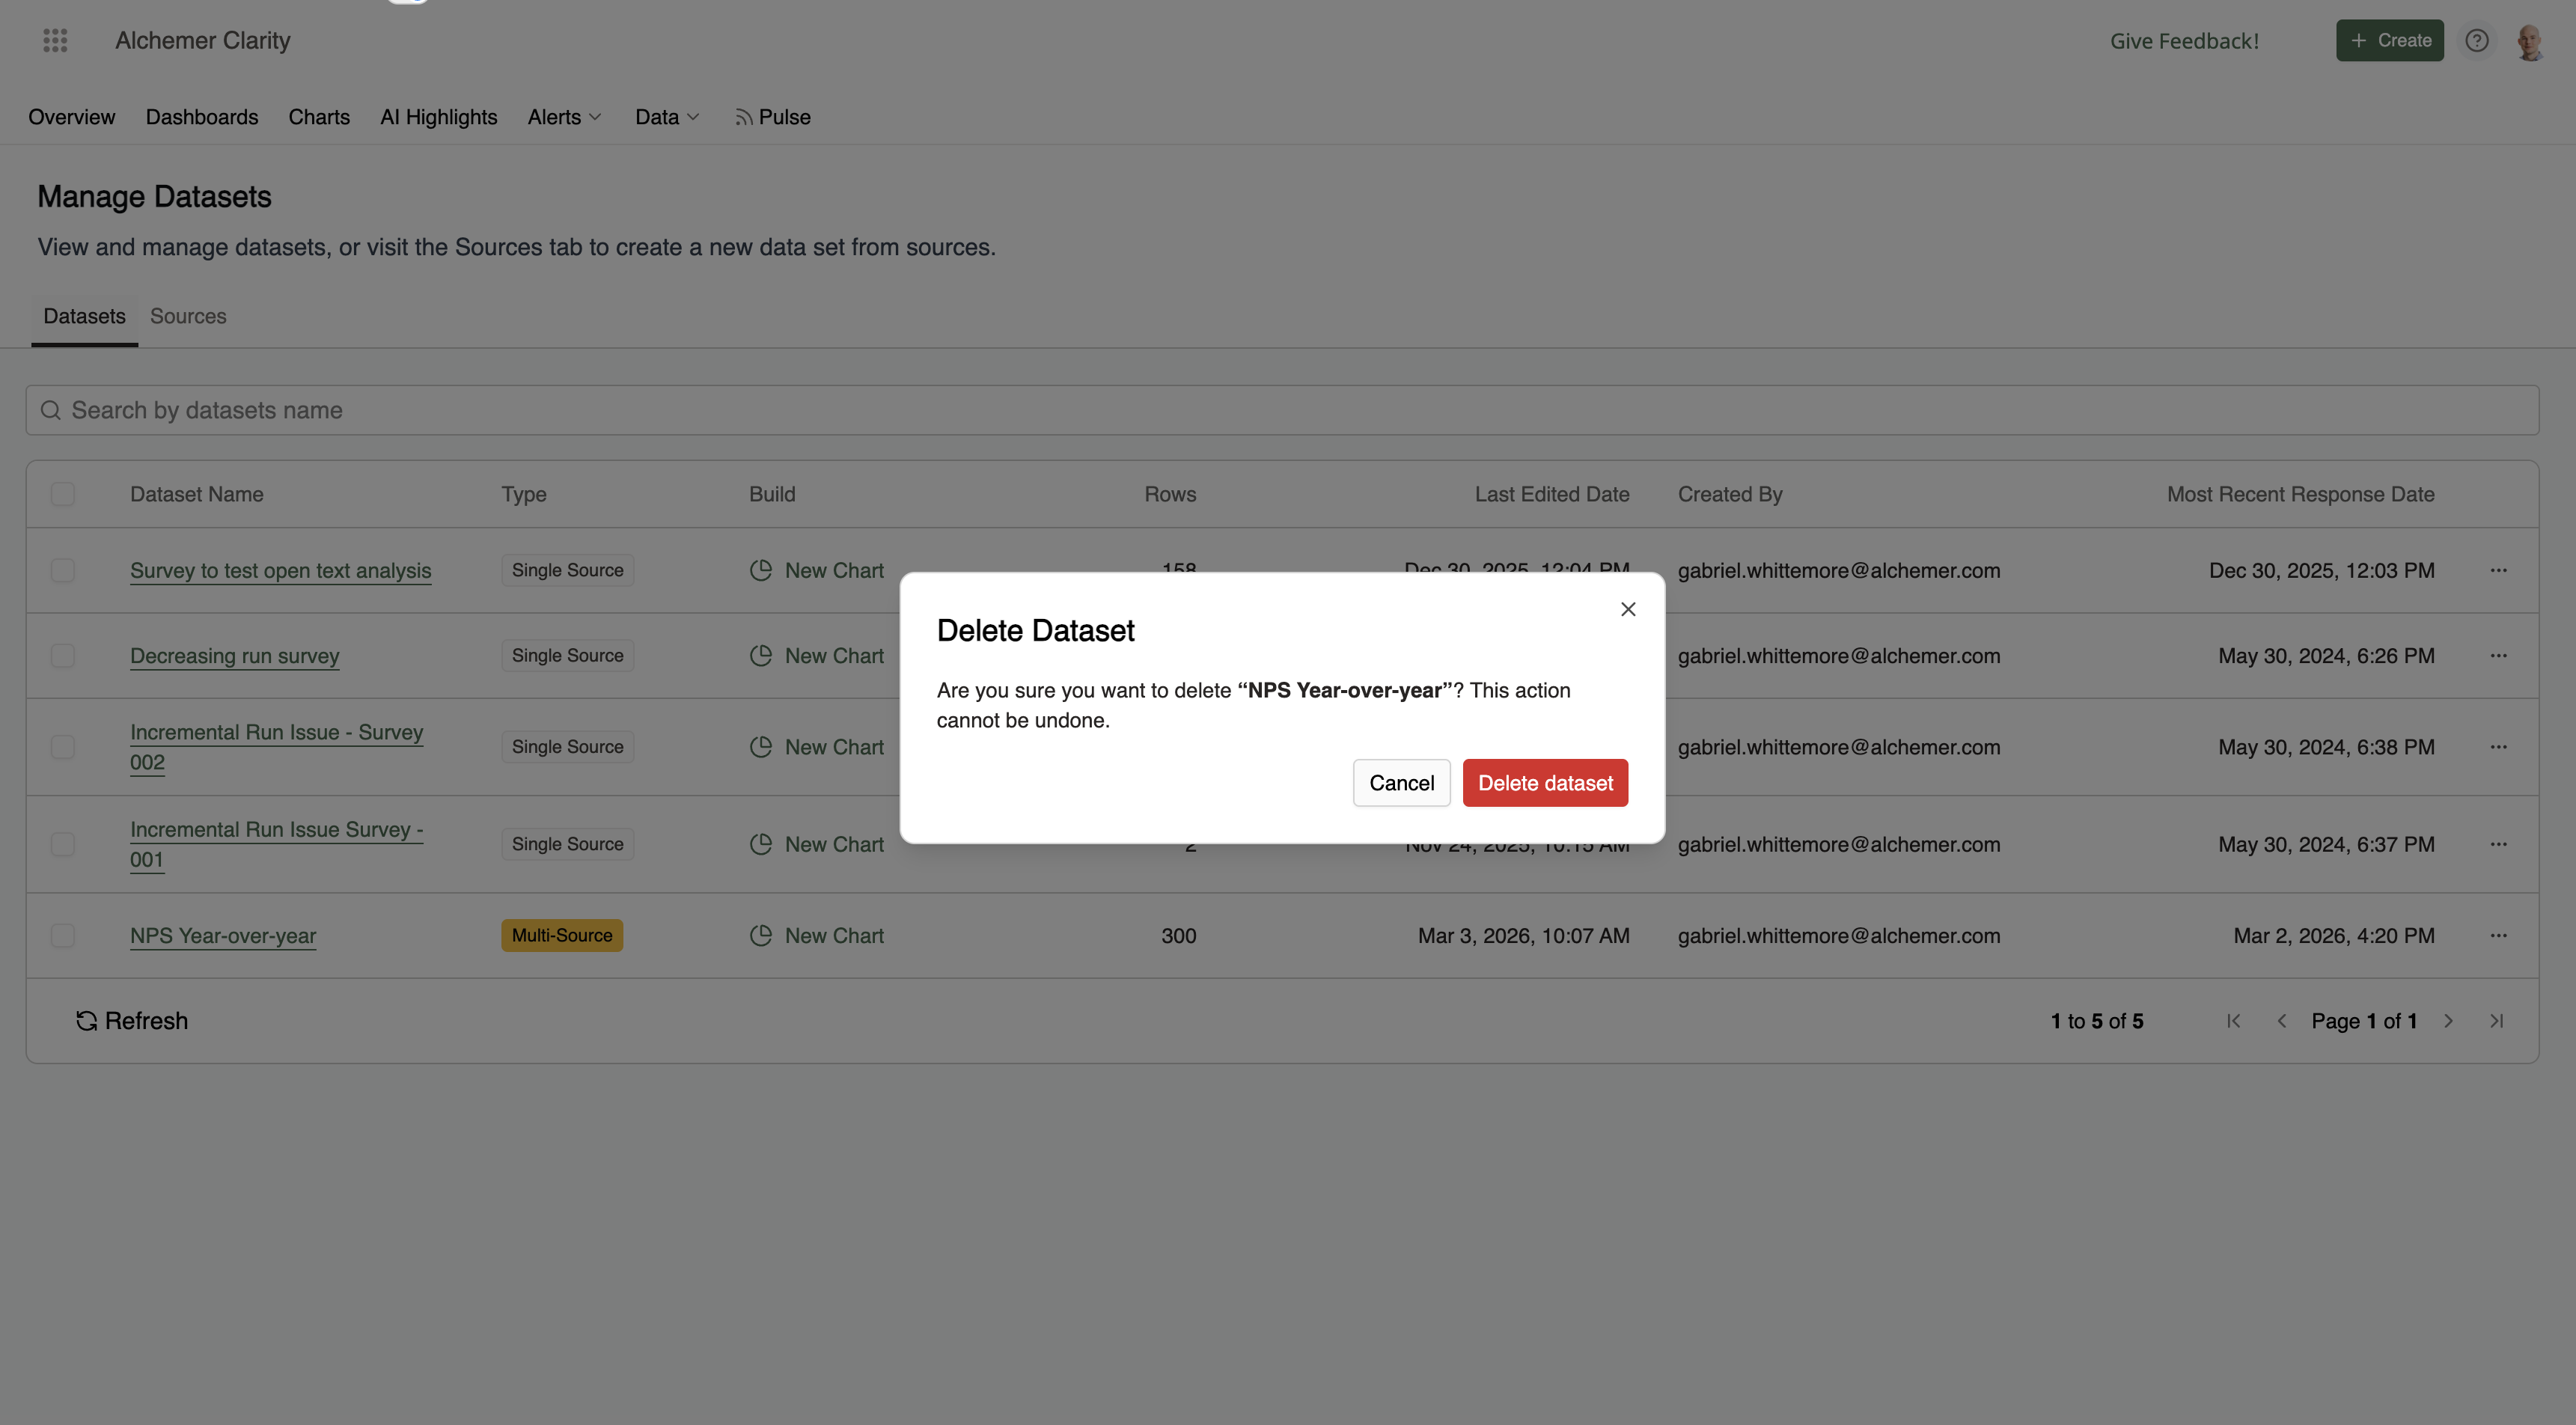Viewport: 2576px width, 1425px height.
Task: Expand the Data dropdown menu
Action: pyautogui.click(x=667, y=117)
